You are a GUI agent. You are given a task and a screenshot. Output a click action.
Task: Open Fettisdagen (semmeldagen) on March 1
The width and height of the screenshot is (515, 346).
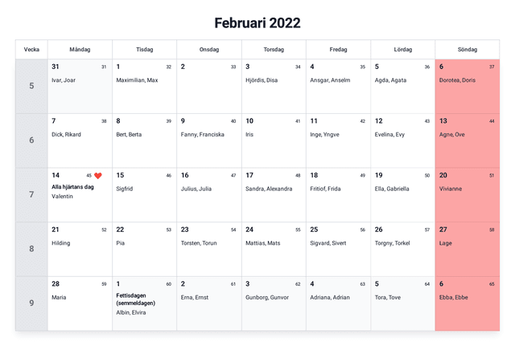135,299
